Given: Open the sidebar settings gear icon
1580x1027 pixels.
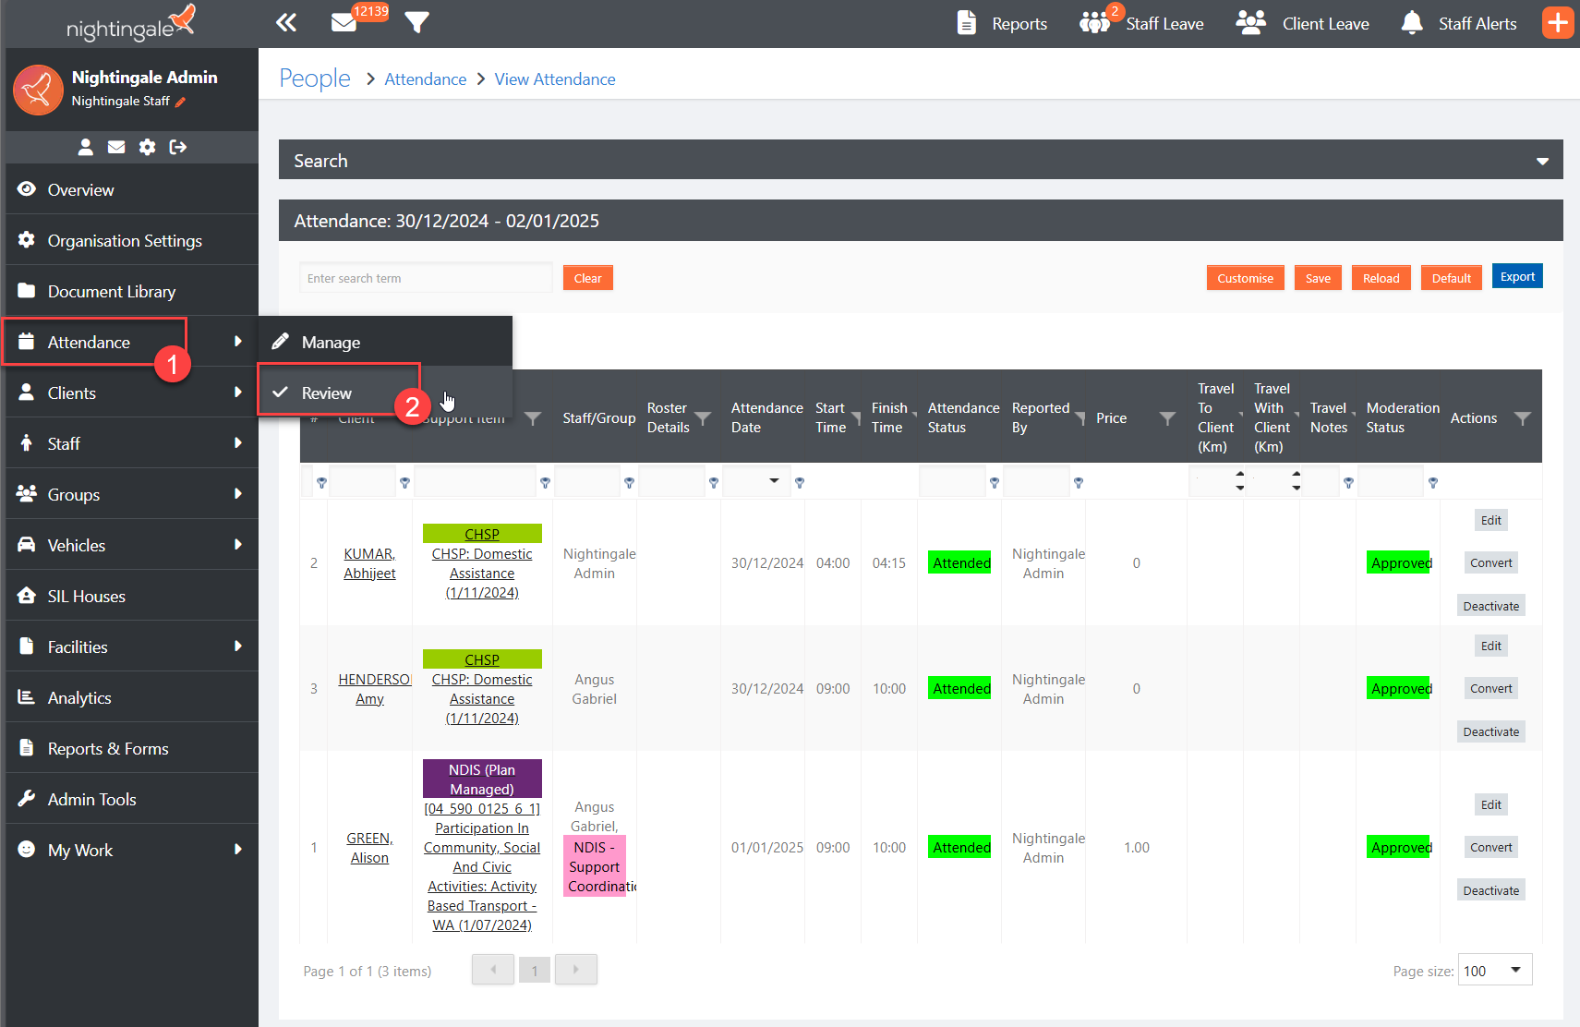Looking at the screenshot, I should [147, 147].
